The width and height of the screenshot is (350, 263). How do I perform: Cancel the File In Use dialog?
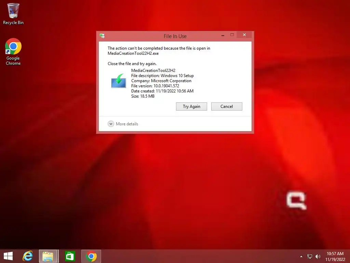pyautogui.click(x=227, y=107)
